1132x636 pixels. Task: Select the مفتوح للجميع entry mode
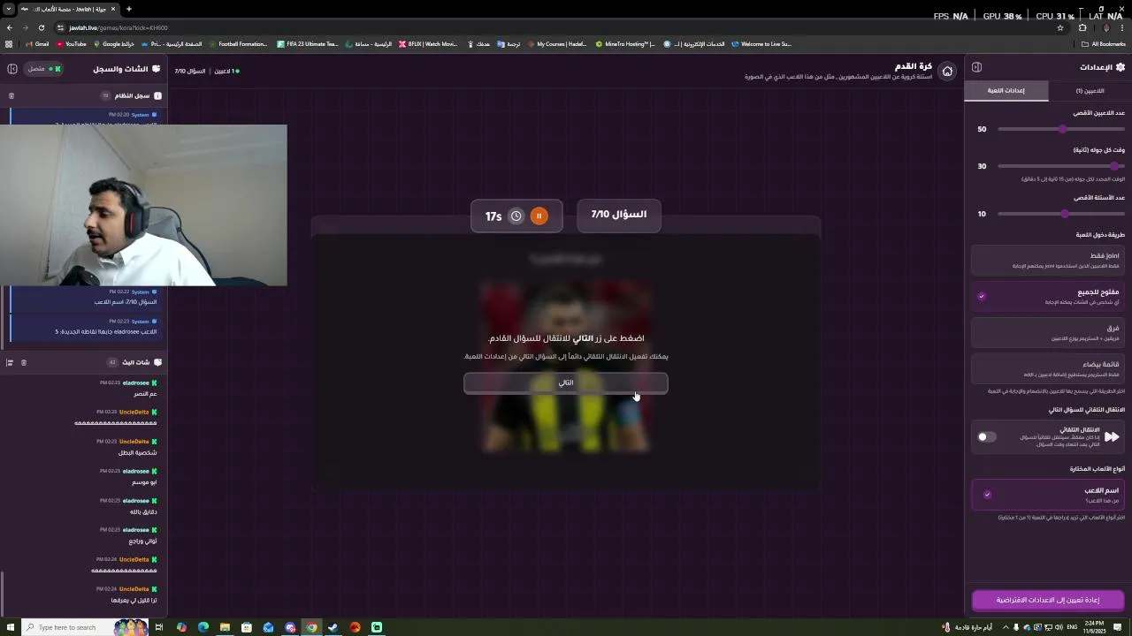[x=1048, y=297]
